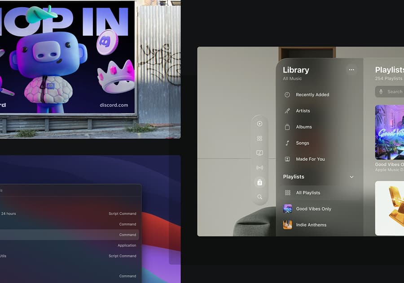Click the person icon beside Made For You
Screen dimensions: 404x283
click(x=287, y=159)
